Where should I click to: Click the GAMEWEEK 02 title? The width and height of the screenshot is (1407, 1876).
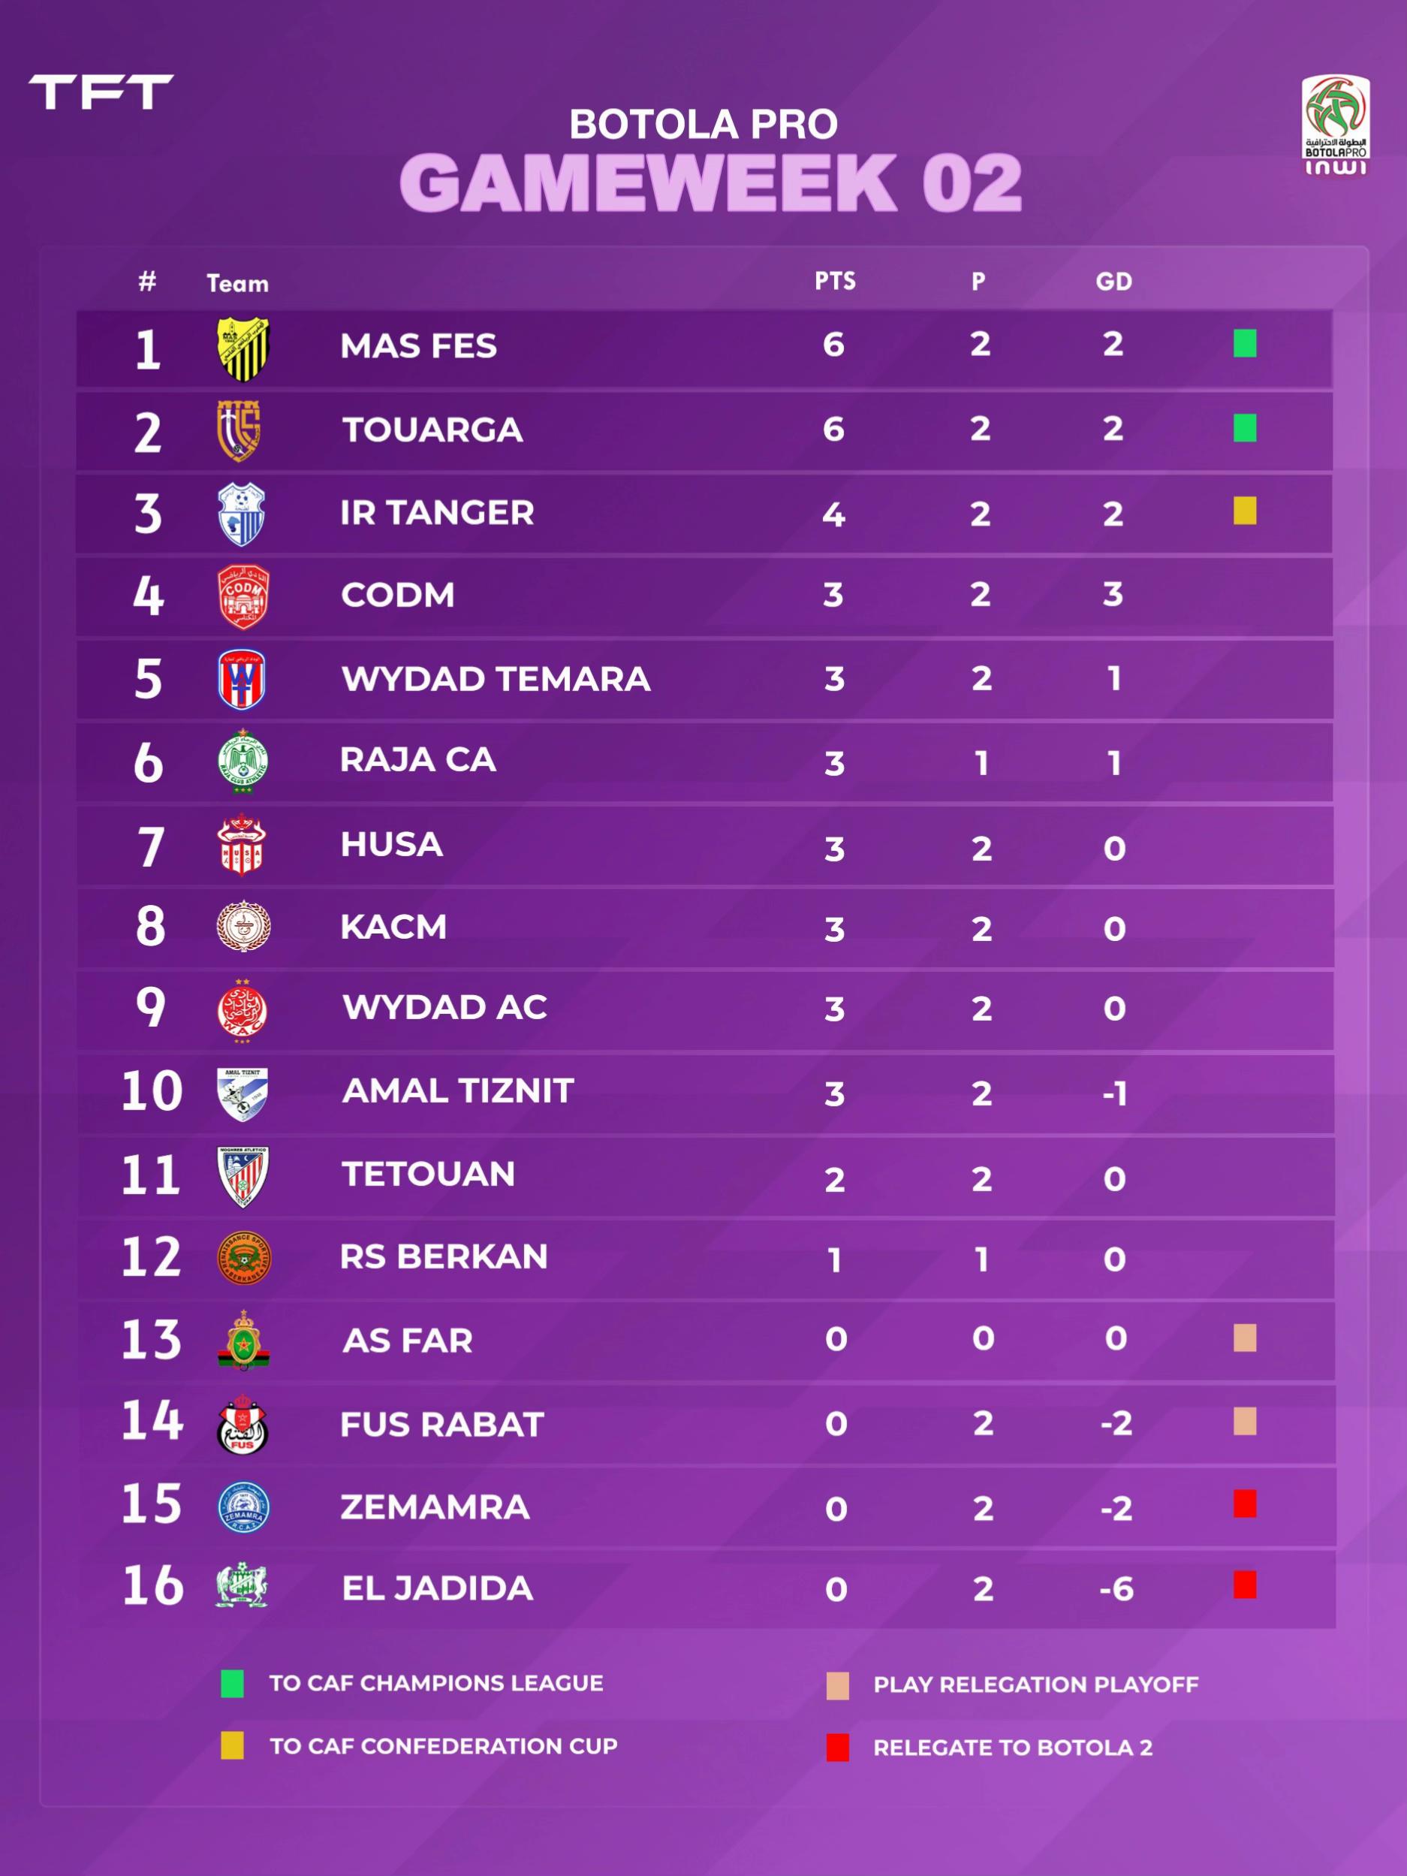click(711, 182)
